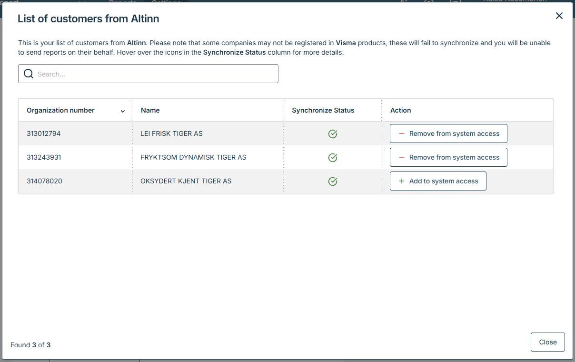Expand the Organization number sort chevron
Viewport: 575px width, 362px height.
point(123,111)
